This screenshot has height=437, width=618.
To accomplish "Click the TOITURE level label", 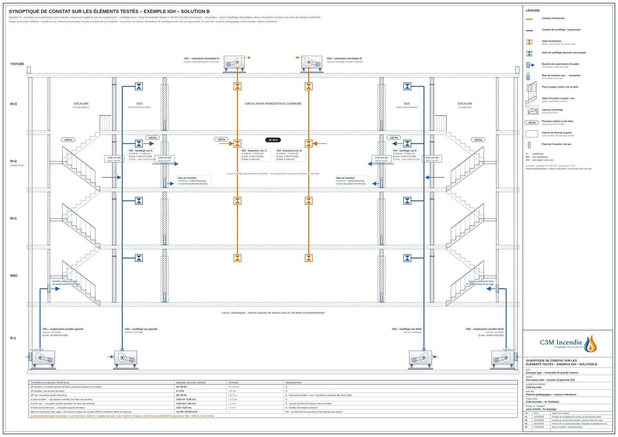I will point(17,64).
